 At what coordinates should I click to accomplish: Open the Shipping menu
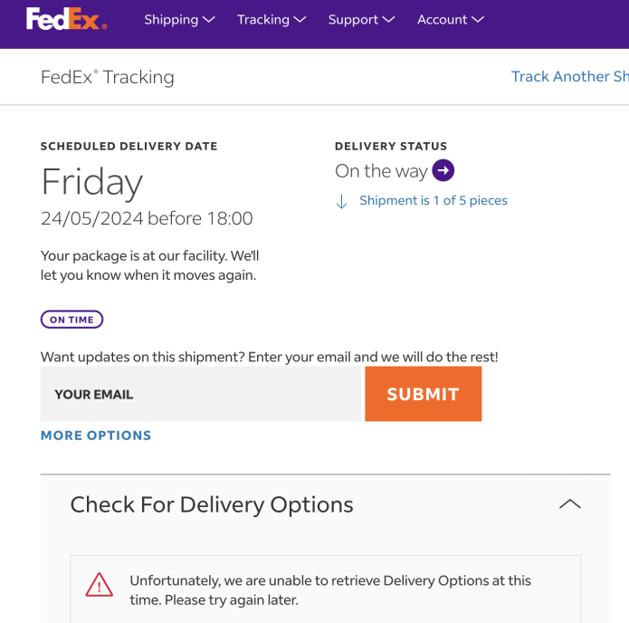click(x=171, y=20)
